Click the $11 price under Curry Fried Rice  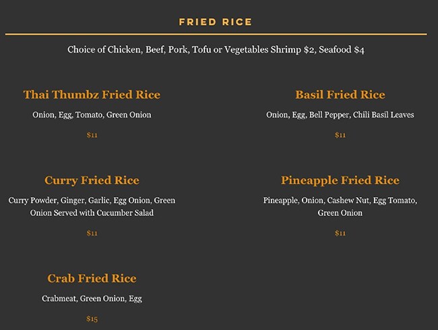[x=92, y=233]
